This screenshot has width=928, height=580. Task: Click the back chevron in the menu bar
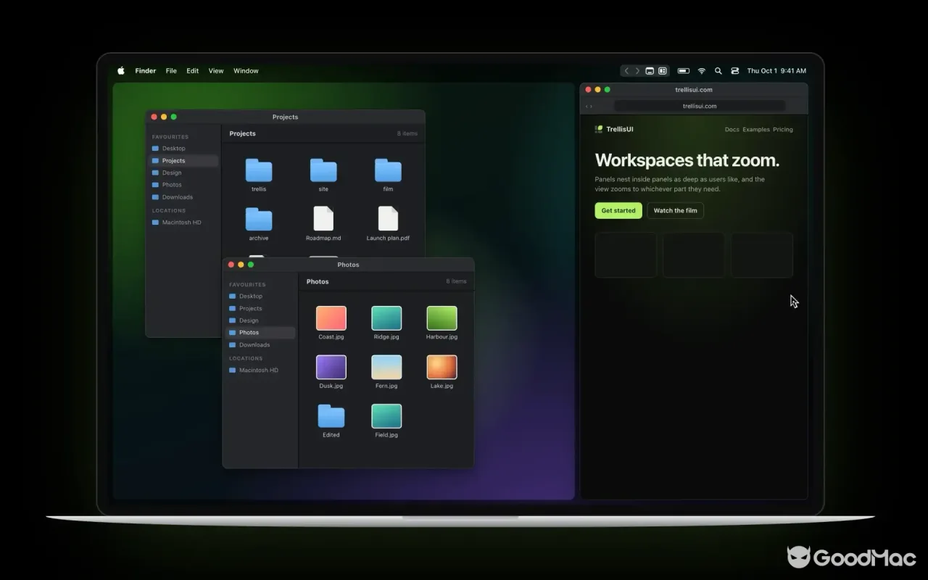coord(627,71)
